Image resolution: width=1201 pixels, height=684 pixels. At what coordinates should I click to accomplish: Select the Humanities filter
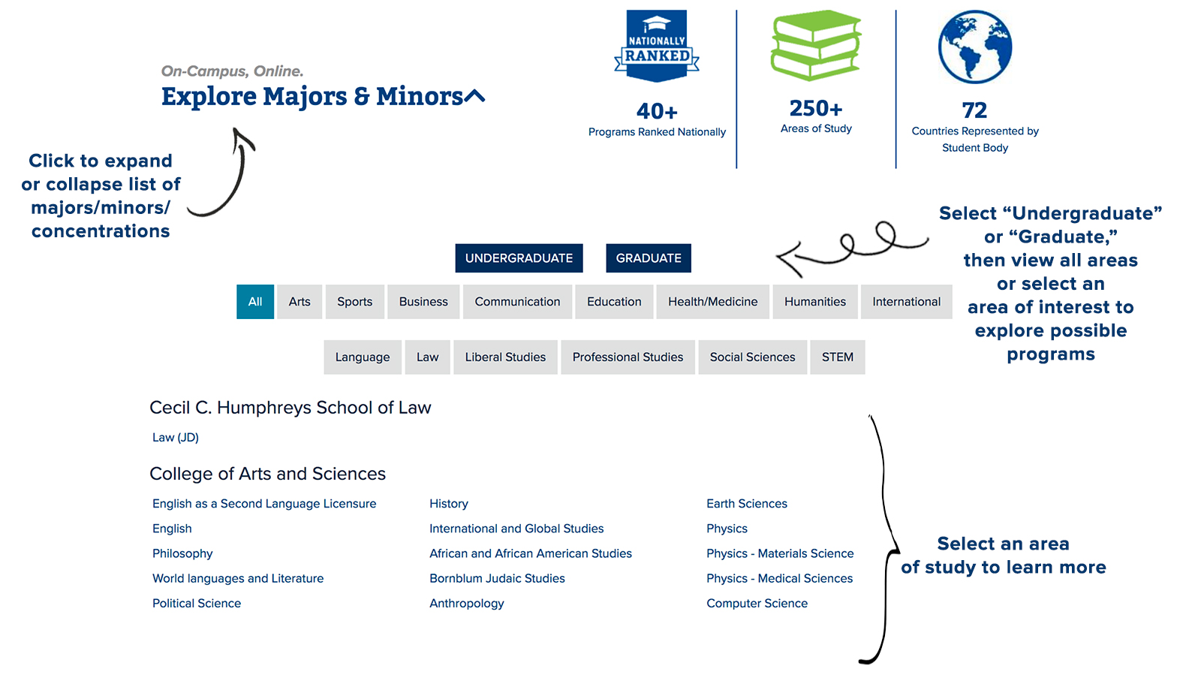tap(815, 301)
